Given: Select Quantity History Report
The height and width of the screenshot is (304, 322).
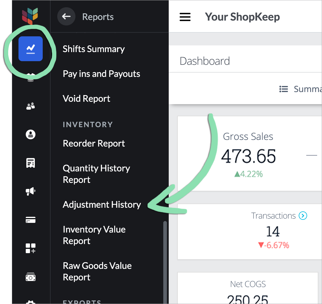Looking at the screenshot, I should click(96, 174).
